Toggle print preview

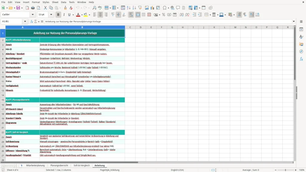[x=39, y=8]
